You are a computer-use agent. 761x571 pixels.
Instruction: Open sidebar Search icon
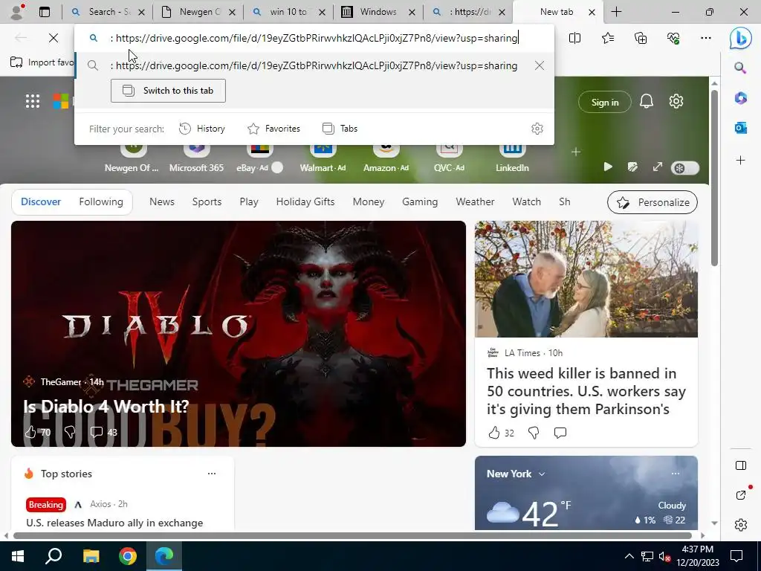click(740, 68)
